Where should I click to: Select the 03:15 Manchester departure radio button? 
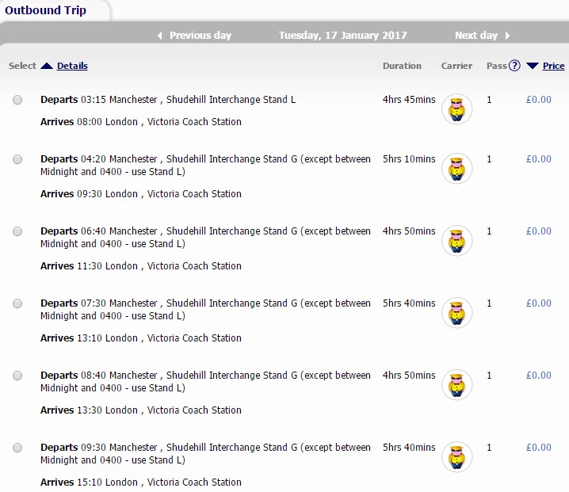(17, 100)
